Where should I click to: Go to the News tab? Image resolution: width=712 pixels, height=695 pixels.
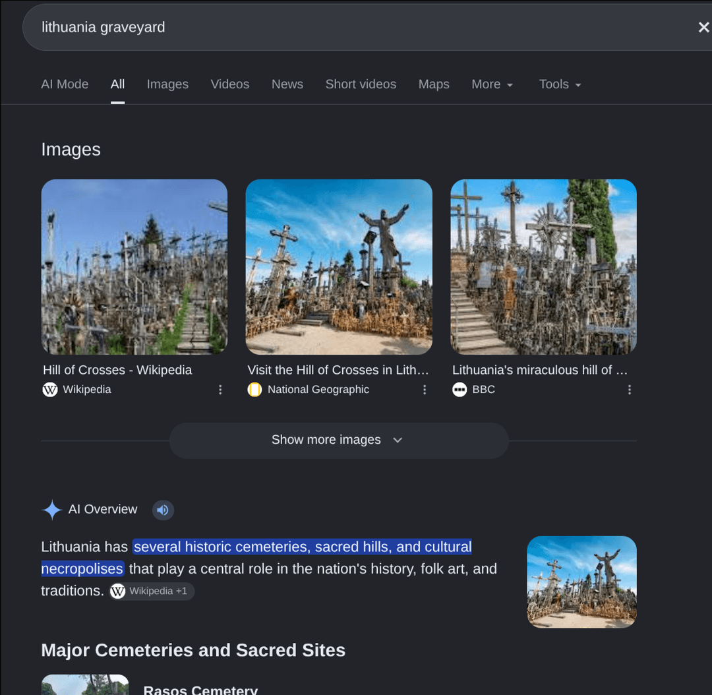[x=287, y=84]
